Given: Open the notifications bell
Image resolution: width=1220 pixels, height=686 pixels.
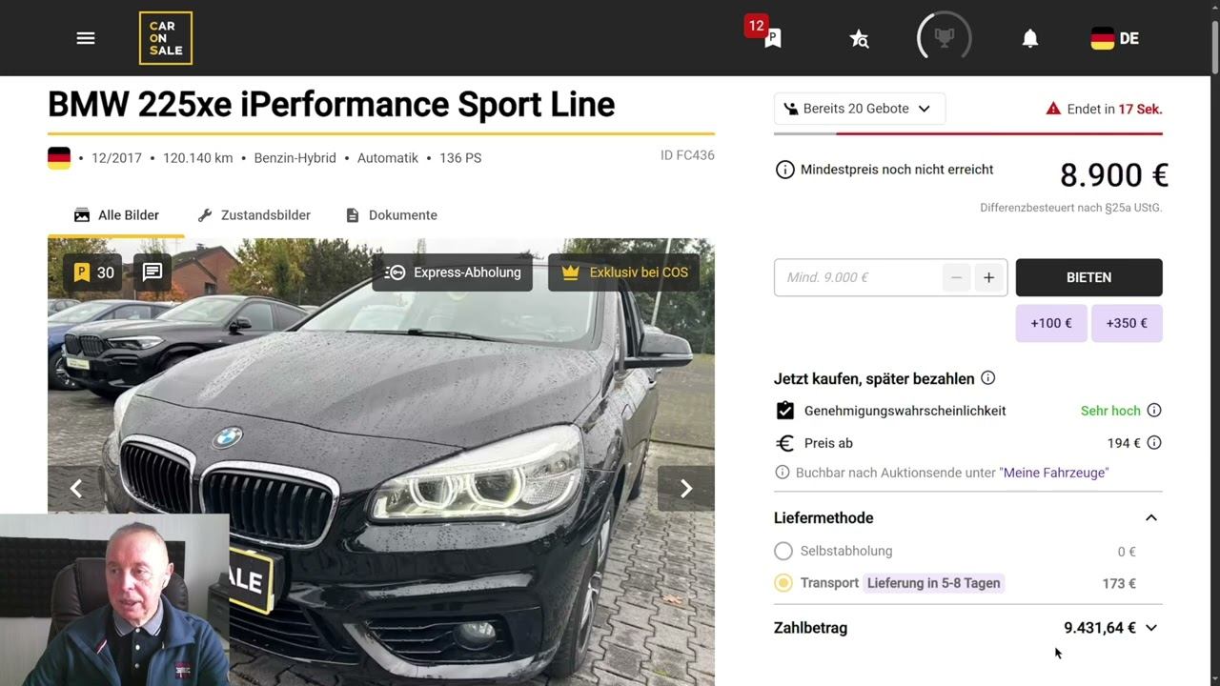Looking at the screenshot, I should [1030, 38].
